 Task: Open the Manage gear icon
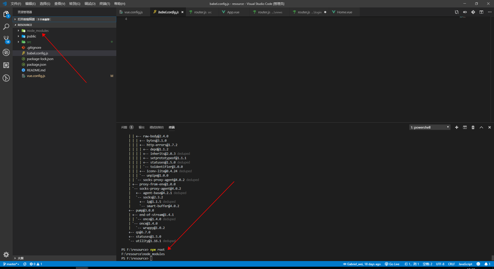point(6,254)
